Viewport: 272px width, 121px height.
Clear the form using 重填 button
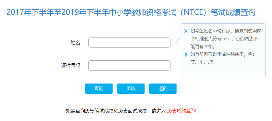click(x=131, y=89)
